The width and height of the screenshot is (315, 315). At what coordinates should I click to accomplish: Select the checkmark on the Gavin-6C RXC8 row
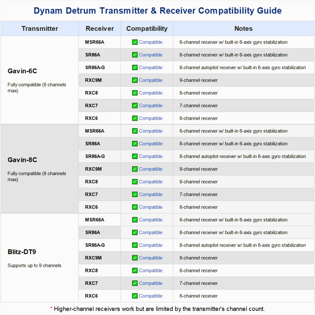[135, 93]
